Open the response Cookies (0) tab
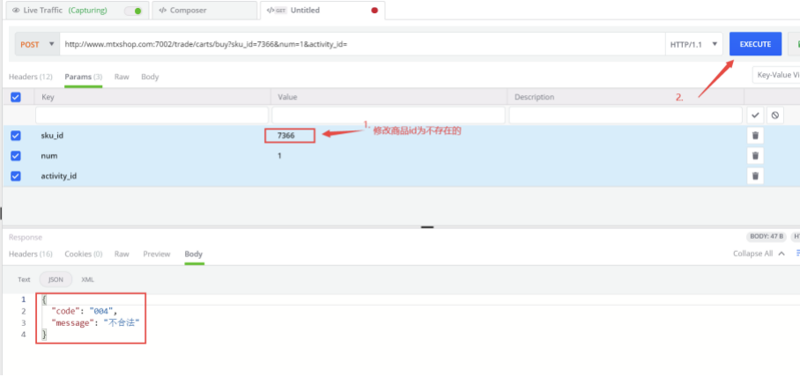 [83, 254]
